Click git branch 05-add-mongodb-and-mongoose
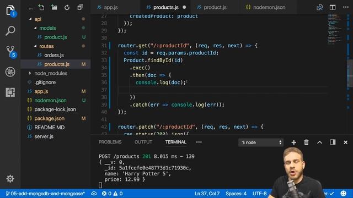The image size is (353, 198). [45, 194]
